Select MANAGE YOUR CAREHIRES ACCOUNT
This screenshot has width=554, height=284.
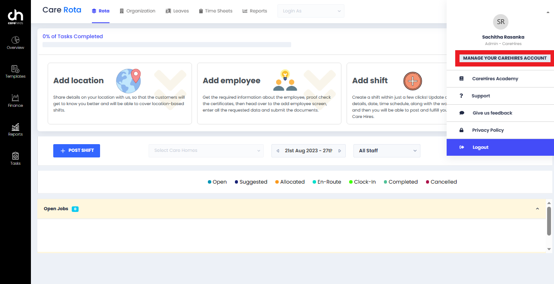tap(504, 57)
